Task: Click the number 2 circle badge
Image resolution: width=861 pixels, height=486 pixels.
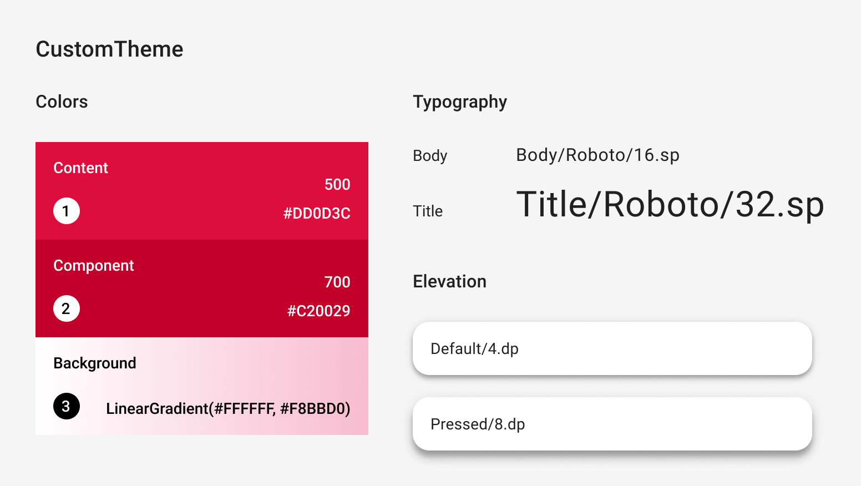Action: tap(67, 308)
